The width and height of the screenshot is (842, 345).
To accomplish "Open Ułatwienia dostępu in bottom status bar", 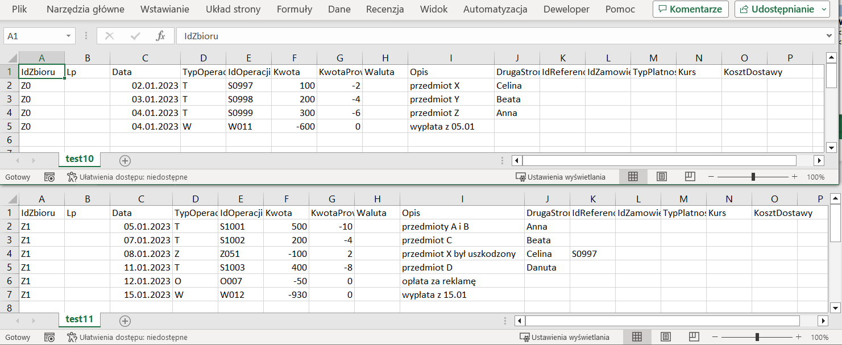I will click(127, 337).
